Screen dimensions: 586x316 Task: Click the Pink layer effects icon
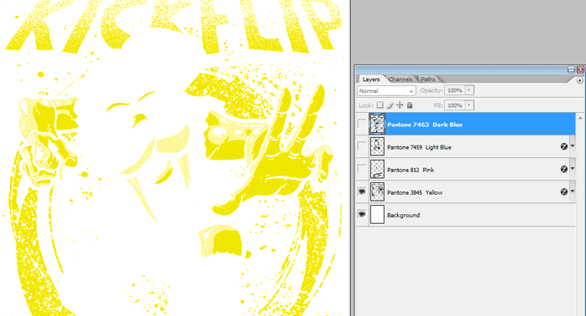[564, 169]
